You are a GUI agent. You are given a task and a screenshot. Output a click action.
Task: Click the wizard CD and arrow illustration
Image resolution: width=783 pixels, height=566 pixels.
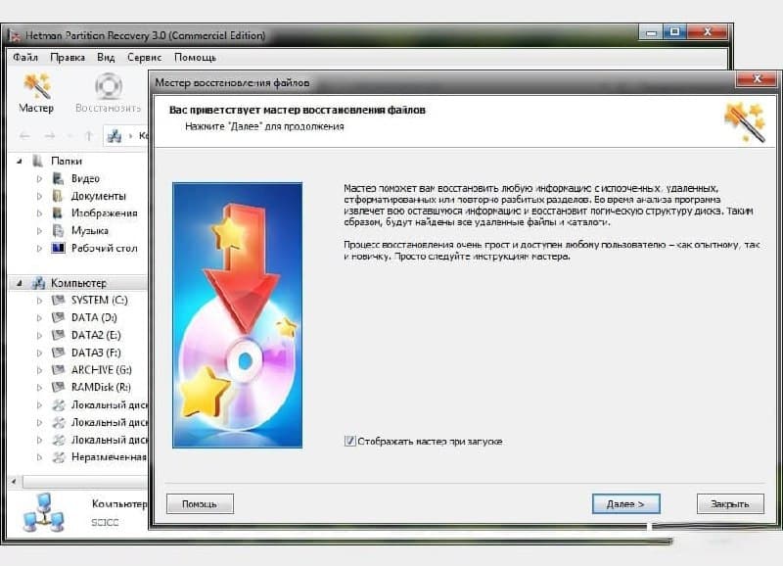tap(237, 314)
